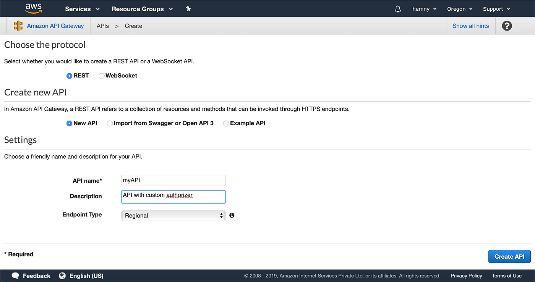
Task: Click the Description text field
Action: coord(173,197)
